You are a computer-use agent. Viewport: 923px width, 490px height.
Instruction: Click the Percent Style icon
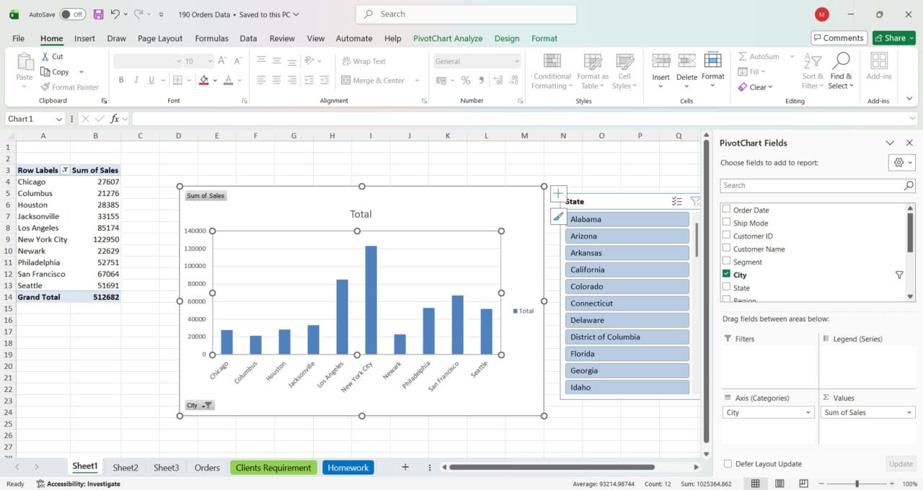[x=465, y=80]
